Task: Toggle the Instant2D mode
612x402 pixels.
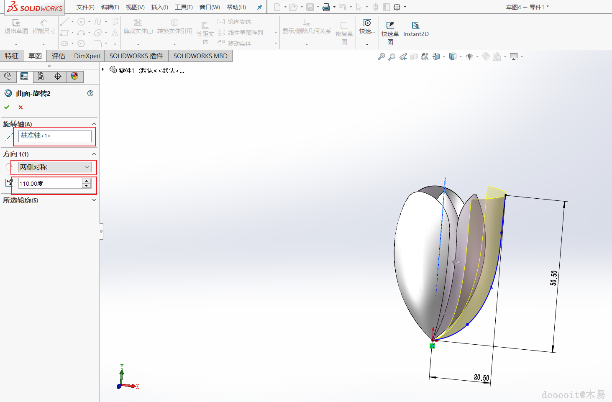Action: tap(415, 29)
